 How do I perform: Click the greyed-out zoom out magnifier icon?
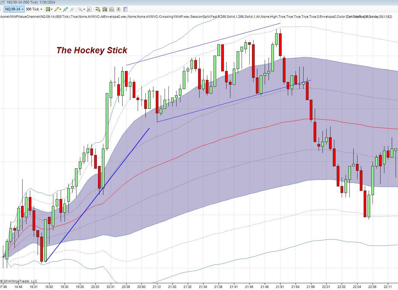pos(72,9)
